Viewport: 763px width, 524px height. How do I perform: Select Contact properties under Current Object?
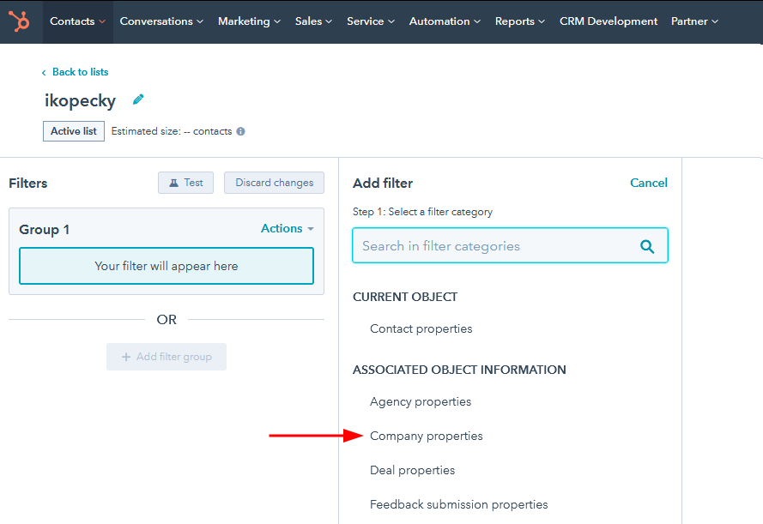tap(421, 328)
